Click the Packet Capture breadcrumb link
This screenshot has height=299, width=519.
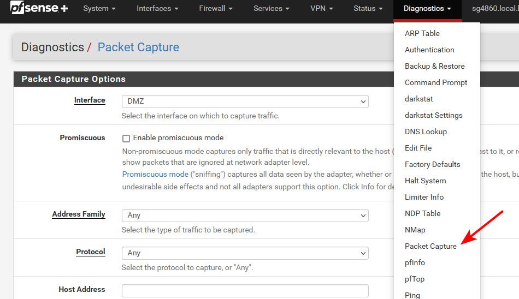click(138, 47)
